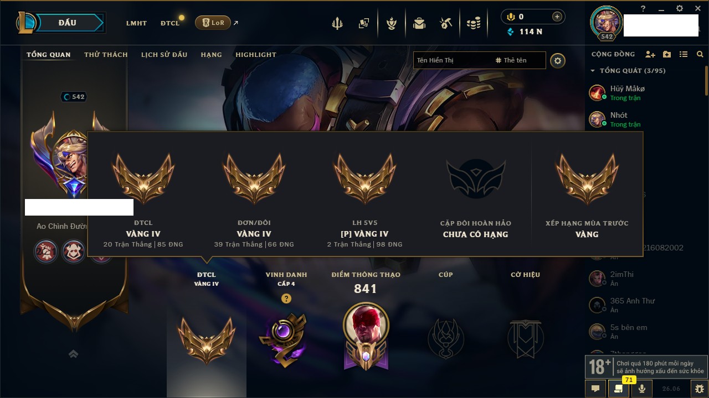This screenshot has width=709, height=398.
Task: Open the Vinh Danh help question mark
Action: pyautogui.click(x=286, y=298)
